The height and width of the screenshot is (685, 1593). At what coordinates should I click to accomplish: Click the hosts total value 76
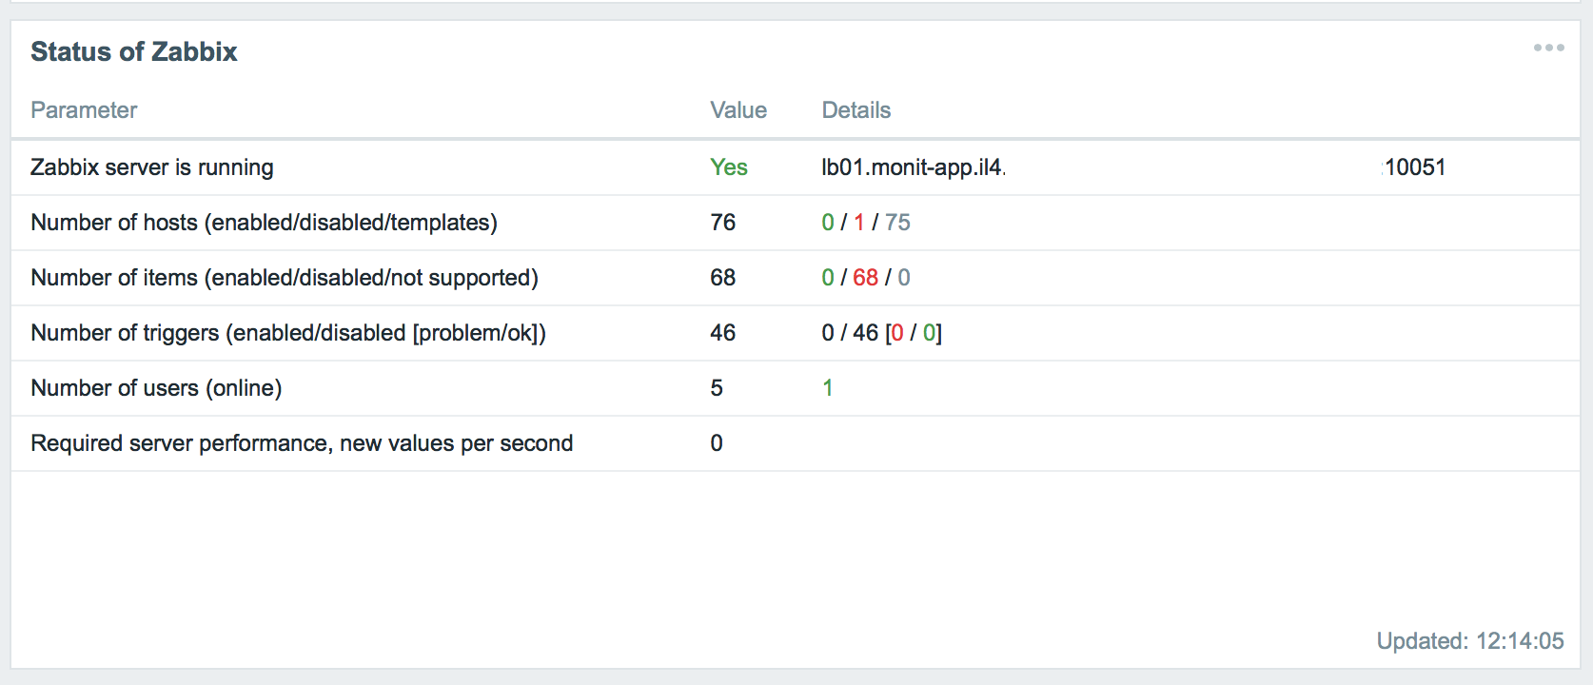tap(723, 223)
